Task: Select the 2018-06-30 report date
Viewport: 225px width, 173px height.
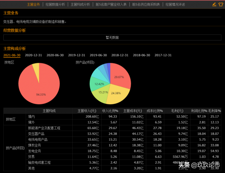Action: (141, 55)
